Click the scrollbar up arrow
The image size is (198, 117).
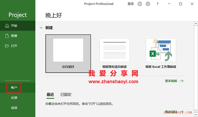pyautogui.click(x=196, y=24)
